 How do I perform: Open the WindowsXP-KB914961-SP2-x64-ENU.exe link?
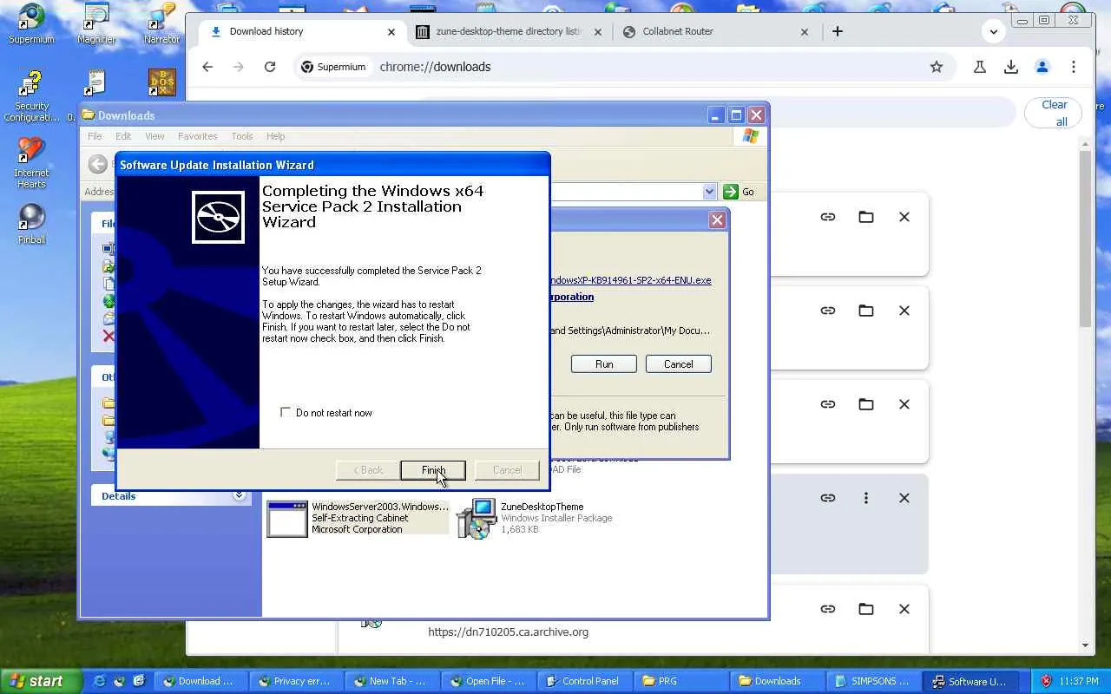click(x=630, y=280)
